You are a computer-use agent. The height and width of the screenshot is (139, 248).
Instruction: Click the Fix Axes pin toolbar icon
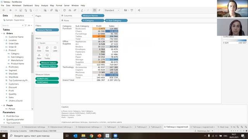pos(100,10)
